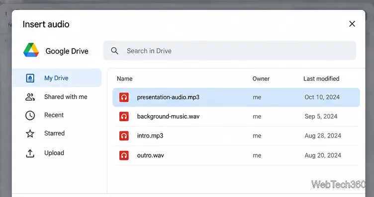Click the audio icon for background-music.wav
This screenshot has height=197, width=374.
click(124, 117)
